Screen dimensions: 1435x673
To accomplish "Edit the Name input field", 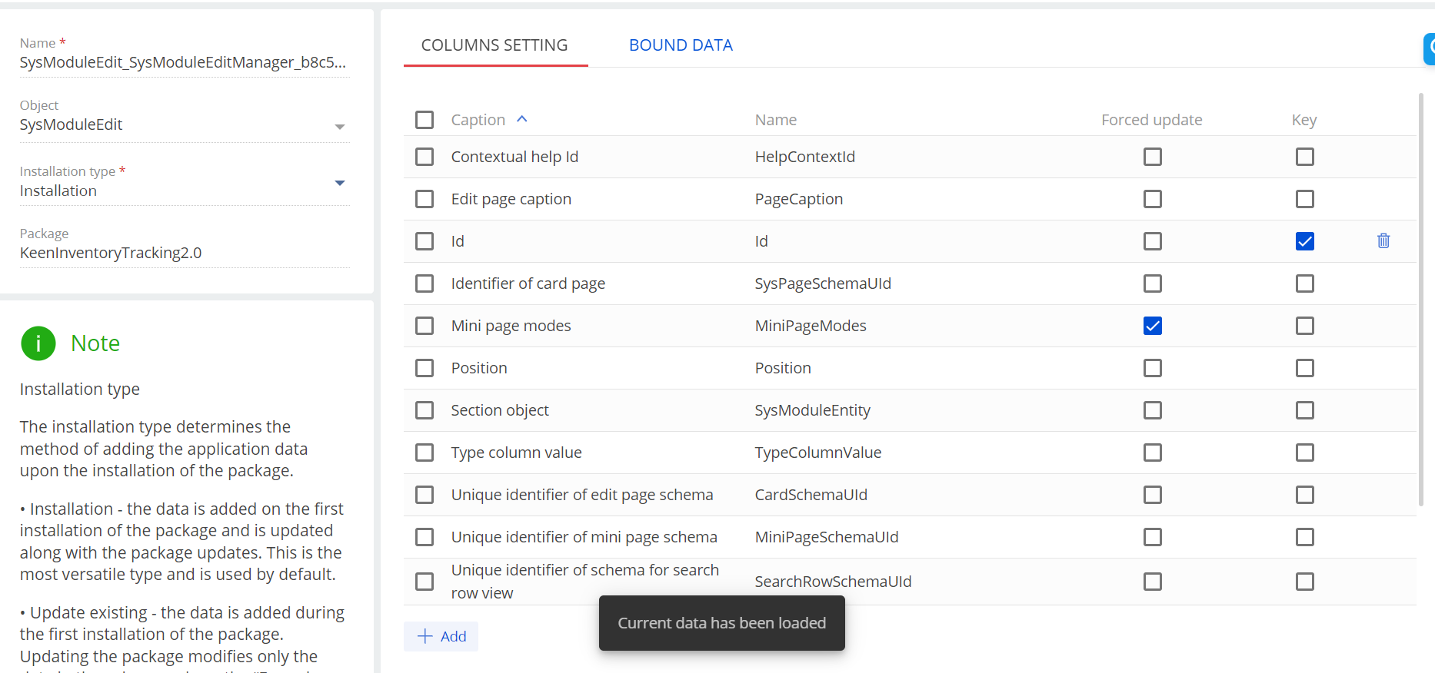I will pos(185,62).
